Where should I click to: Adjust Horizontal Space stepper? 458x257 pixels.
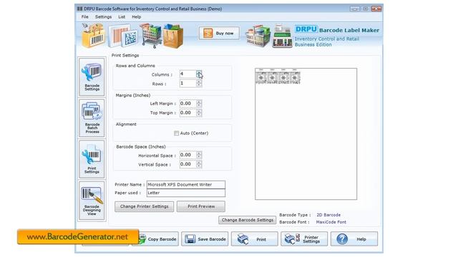[x=199, y=155]
